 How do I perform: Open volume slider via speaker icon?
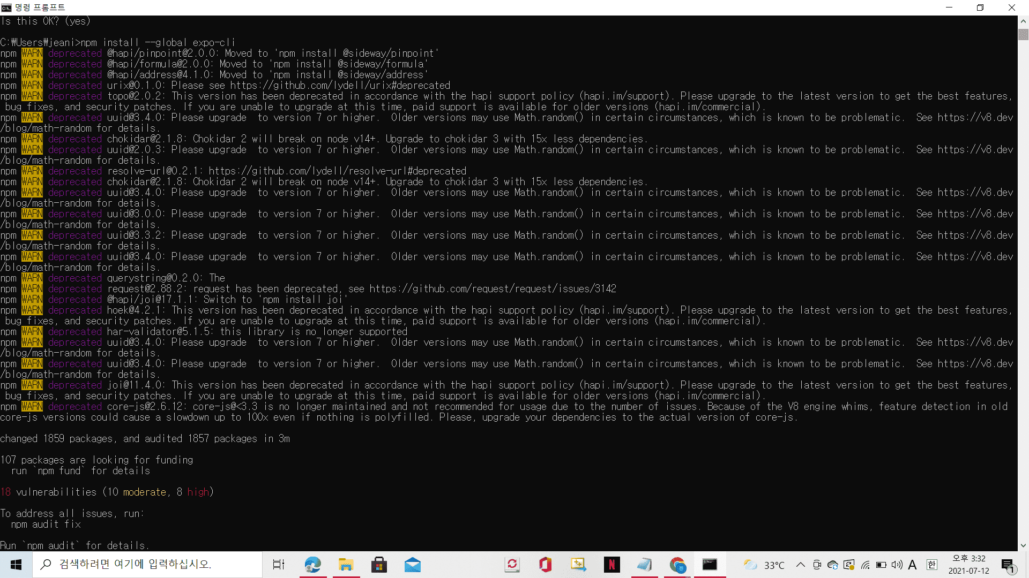pyautogui.click(x=897, y=565)
